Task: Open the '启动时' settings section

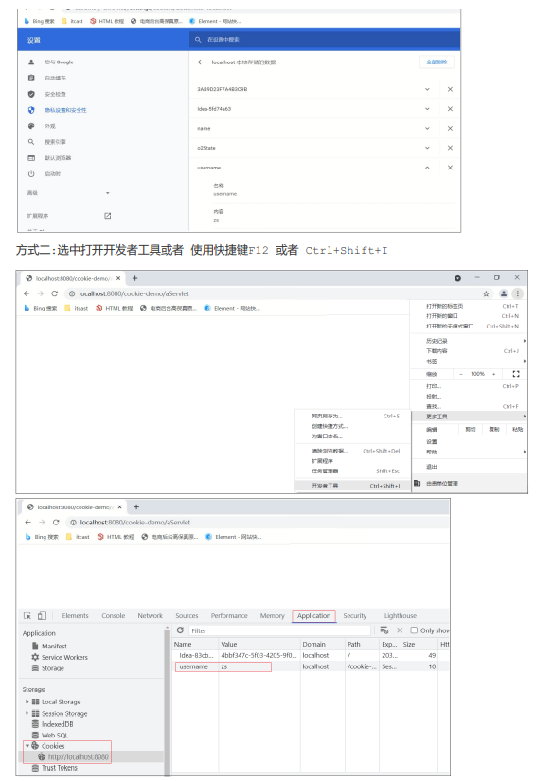Action: 53,174
